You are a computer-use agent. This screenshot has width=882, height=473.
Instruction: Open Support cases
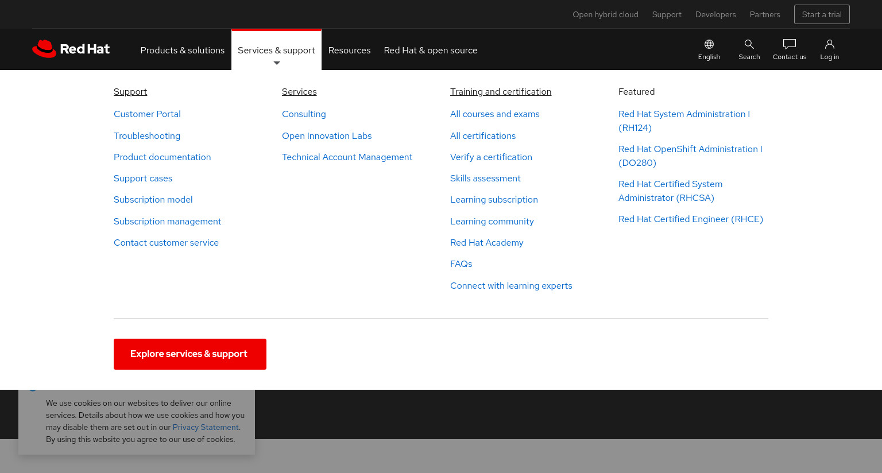pos(143,179)
